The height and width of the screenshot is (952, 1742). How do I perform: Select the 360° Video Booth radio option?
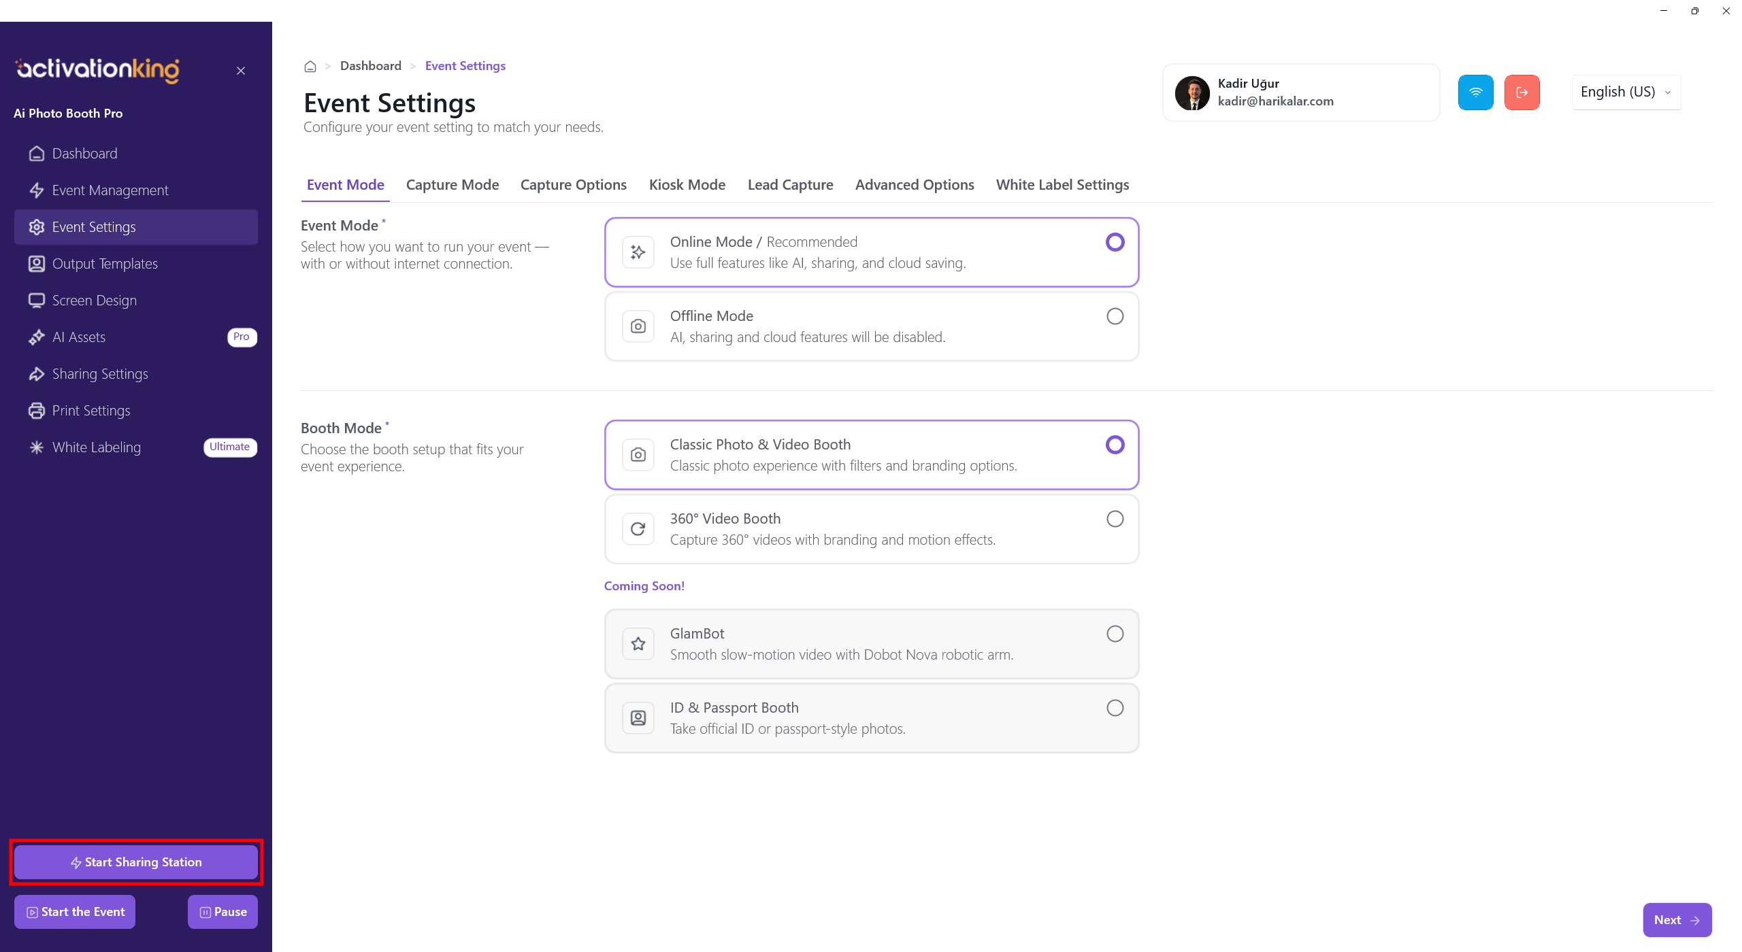1115,519
